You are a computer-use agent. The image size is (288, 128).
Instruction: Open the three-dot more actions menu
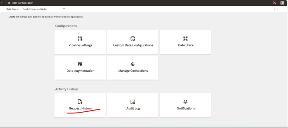pos(276,9)
